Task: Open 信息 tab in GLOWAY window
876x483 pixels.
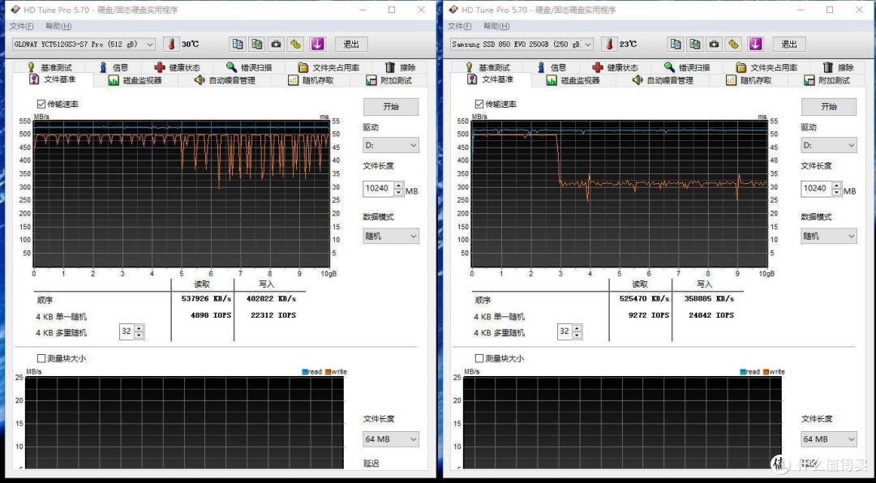Action: pyautogui.click(x=114, y=67)
